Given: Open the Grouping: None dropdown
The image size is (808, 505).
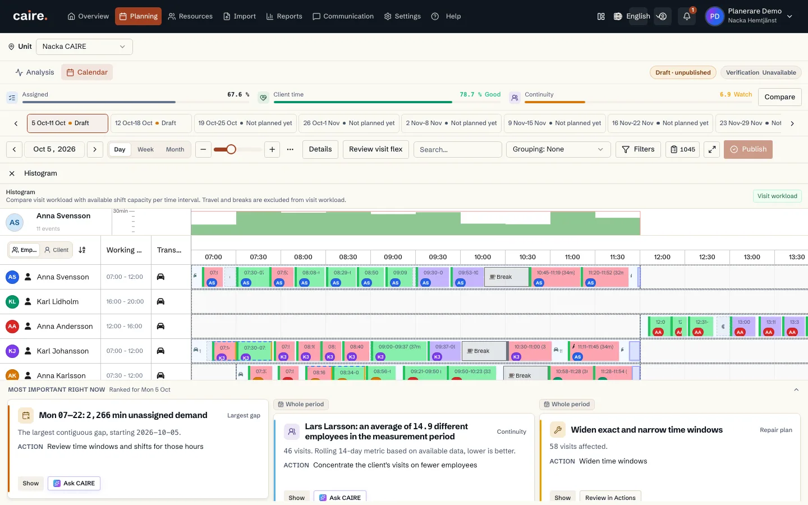Looking at the screenshot, I should 558,149.
